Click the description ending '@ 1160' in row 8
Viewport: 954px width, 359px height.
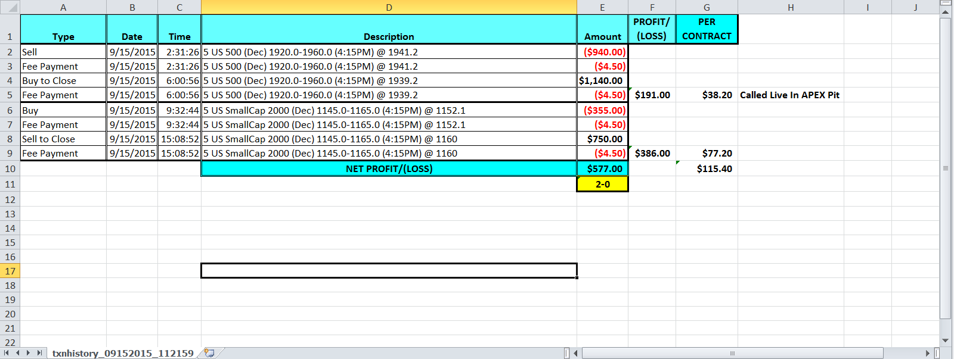(389, 139)
